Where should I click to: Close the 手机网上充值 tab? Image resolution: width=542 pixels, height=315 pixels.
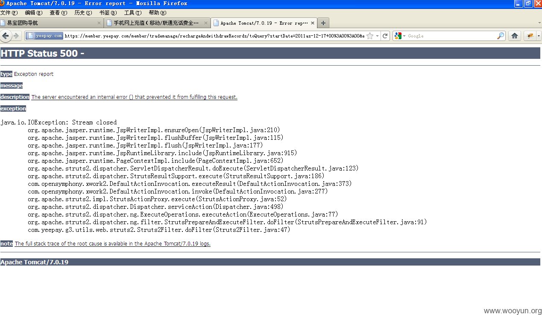coord(205,23)
